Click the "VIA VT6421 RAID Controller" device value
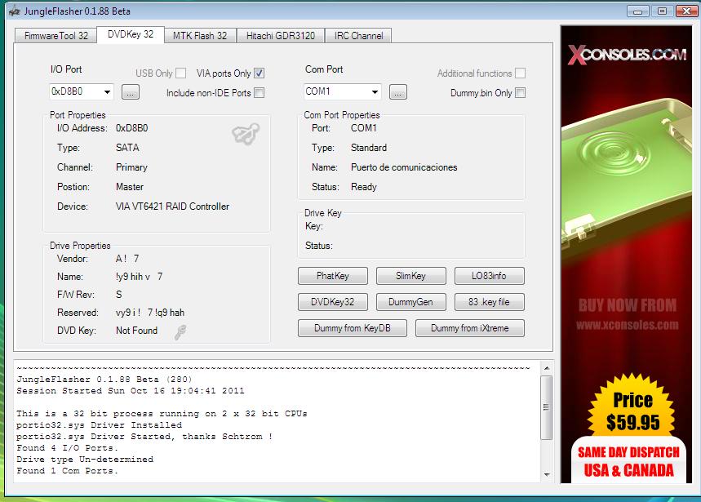Screen dimensions: 701x502 172,207
